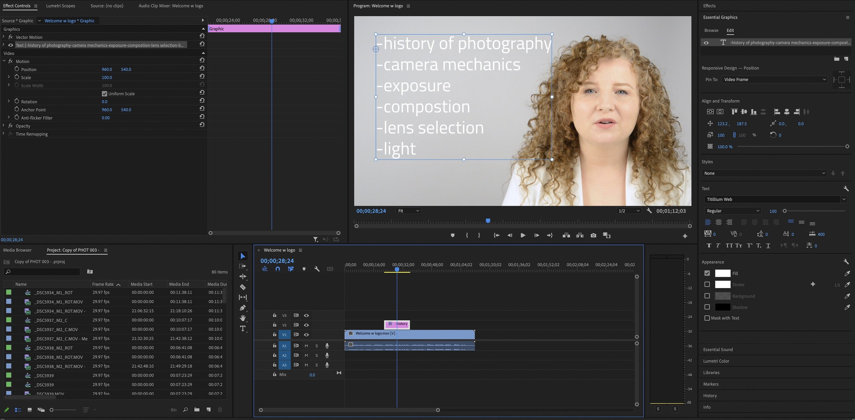Click the Fill color swatch
This screenshot has width=855, height=420.
pos(722,273)
